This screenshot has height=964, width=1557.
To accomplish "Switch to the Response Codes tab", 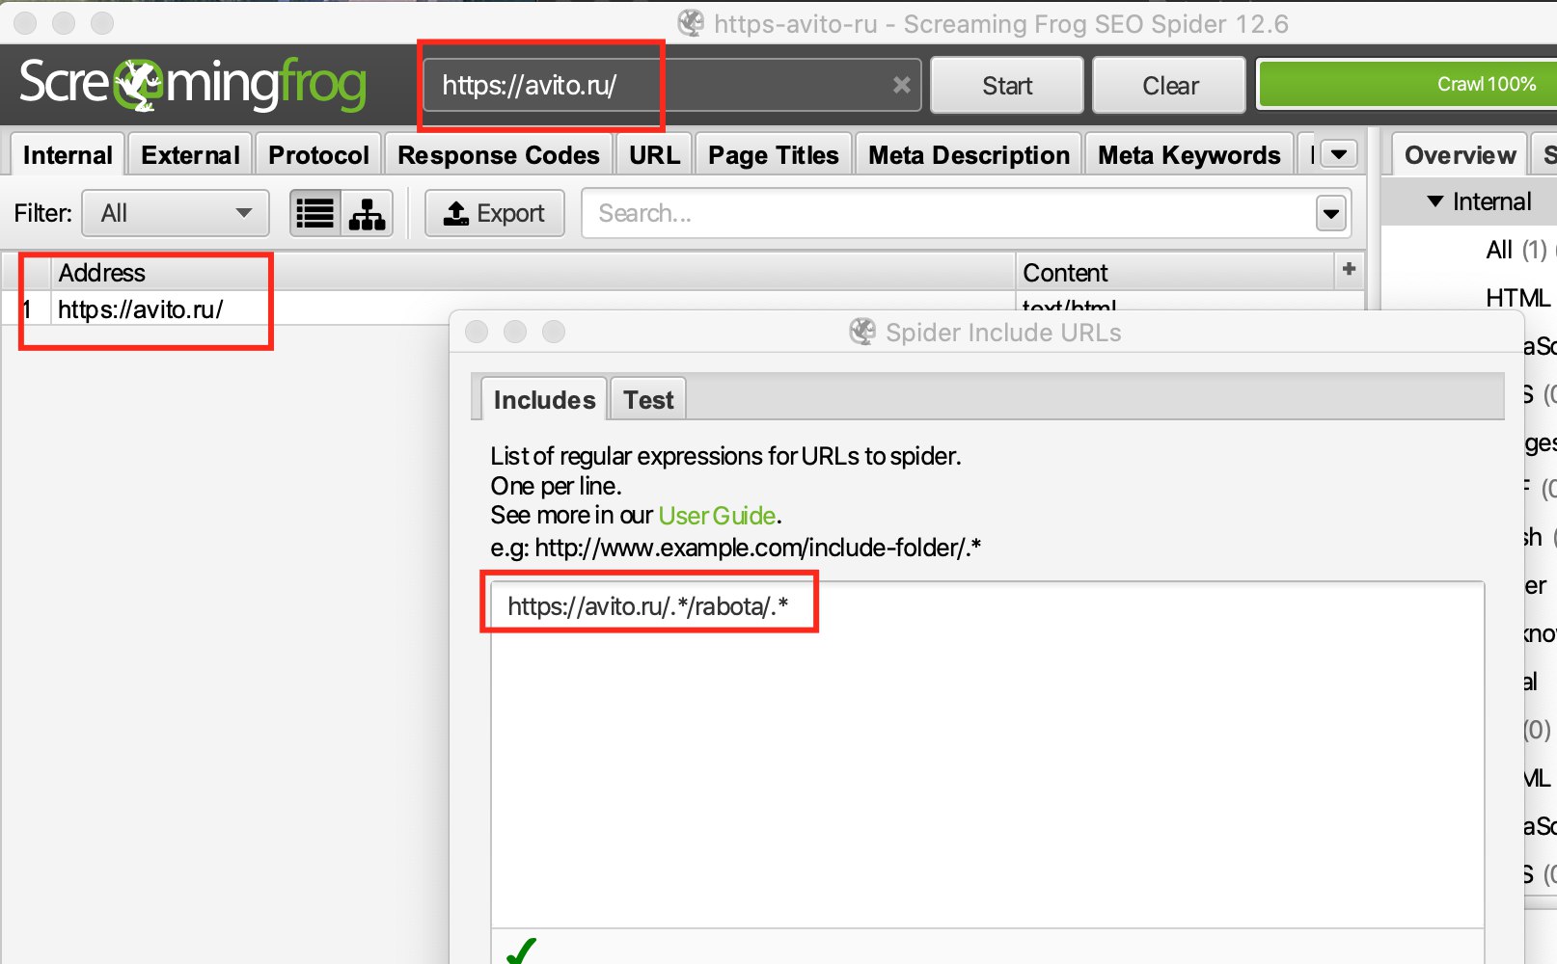I will tap(499, 155).
